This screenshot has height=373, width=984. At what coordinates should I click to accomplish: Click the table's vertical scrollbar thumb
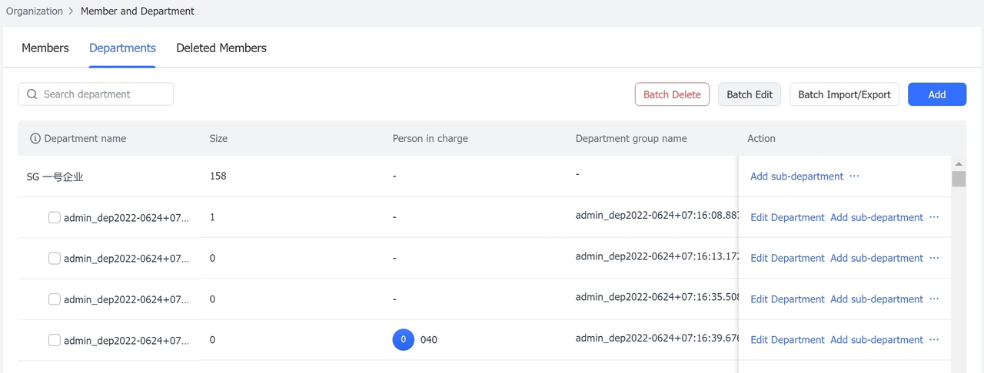point(958,179)
